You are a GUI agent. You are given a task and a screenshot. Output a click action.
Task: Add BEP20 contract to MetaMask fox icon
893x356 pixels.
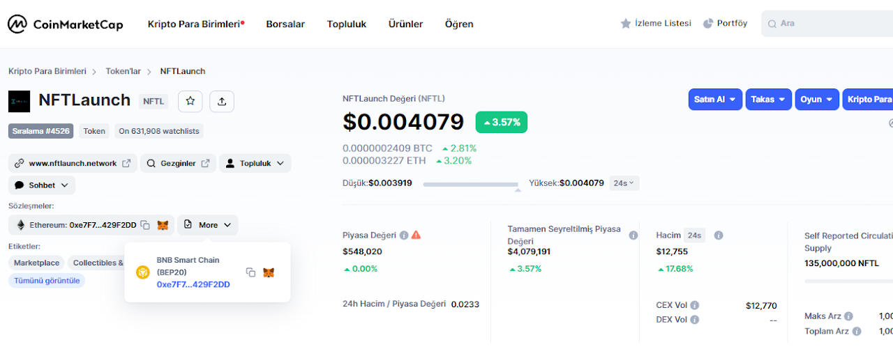[269, 272]
